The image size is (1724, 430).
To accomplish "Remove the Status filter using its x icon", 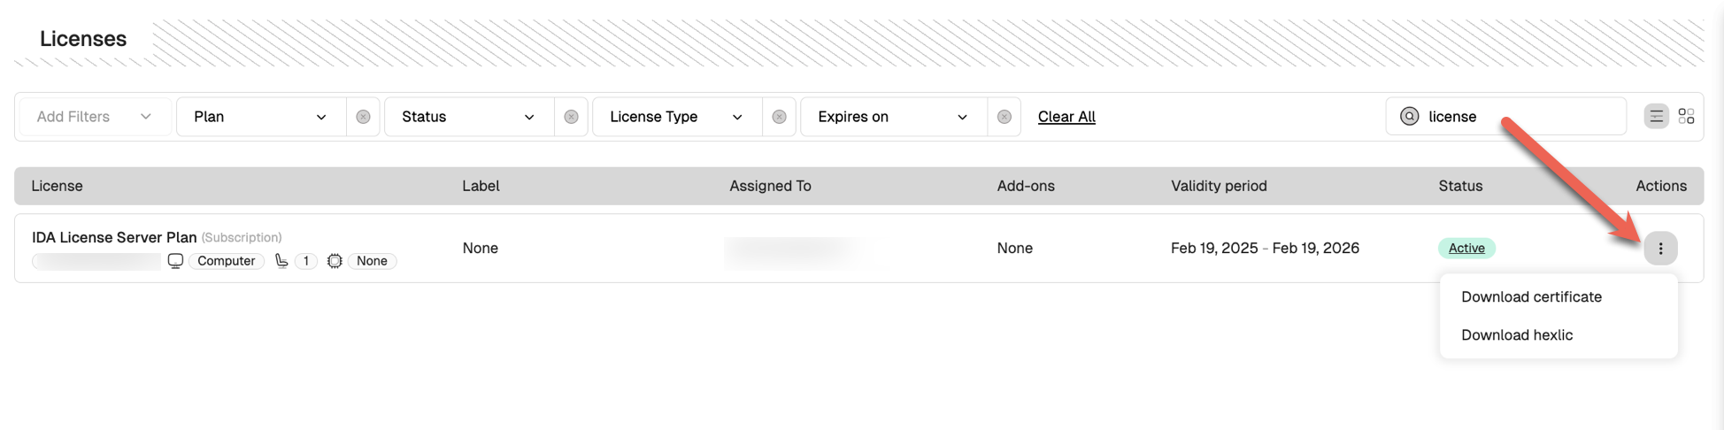I will coord(571,117).
